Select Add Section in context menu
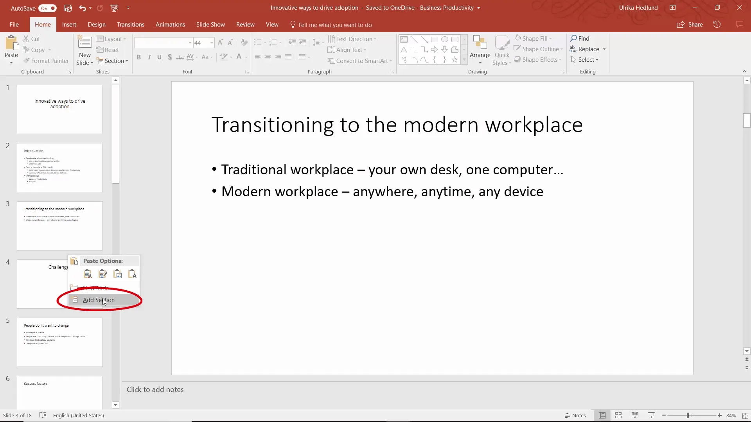Image resolution: width=751 pixels, height=422 pixels. tap(104, 300)
